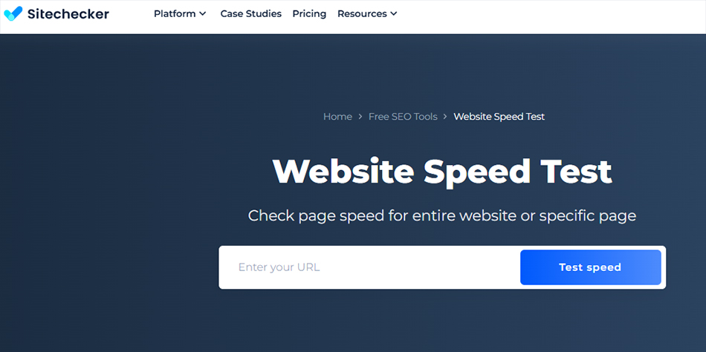Viewport: 706px width, 352px height.
Task: Click the 'Check page speed' subtitle text
Action: [x=442, y=216]
